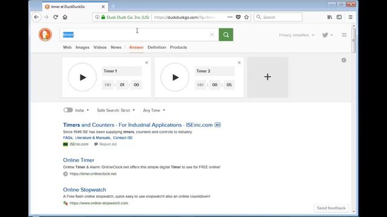Screen dimensions: 387x217
Task: Close the Timer 1 card
Action: coord(146,63)
